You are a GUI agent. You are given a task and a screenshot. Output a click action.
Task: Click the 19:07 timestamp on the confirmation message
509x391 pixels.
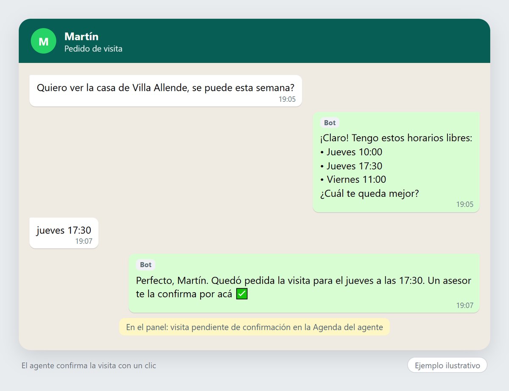click(x=465, y=306)
